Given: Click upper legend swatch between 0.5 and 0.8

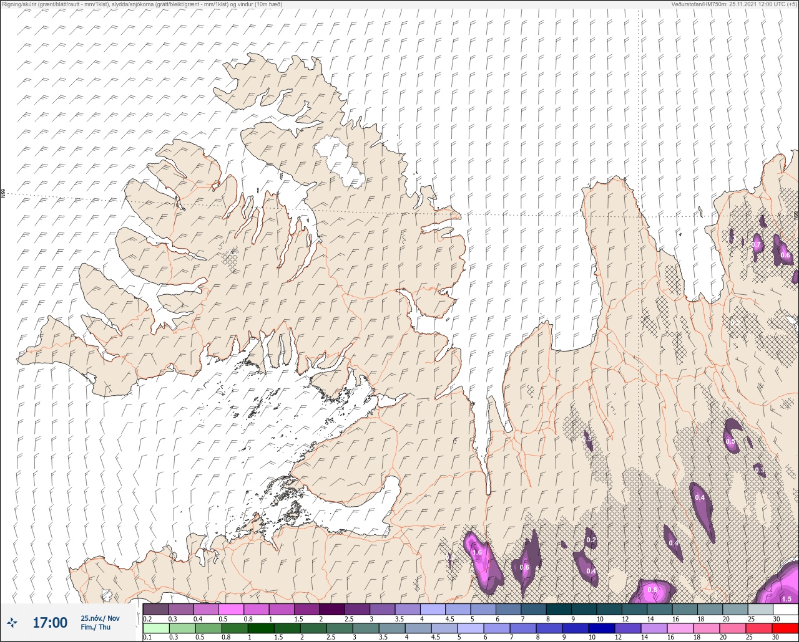Looking at the screenshot, I should tap(231, 609).
